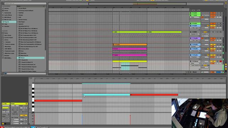
Task: Open the Samples browser category
Action: (x=7, y=26)
